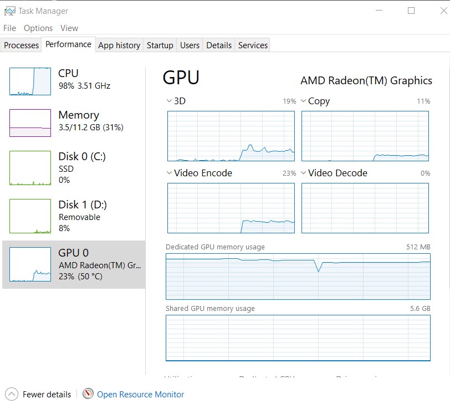The image size is (450, 404).
Task: Click the 5.6 GB shared memory value
Action: pyautogui.click(x=420, y=309)
